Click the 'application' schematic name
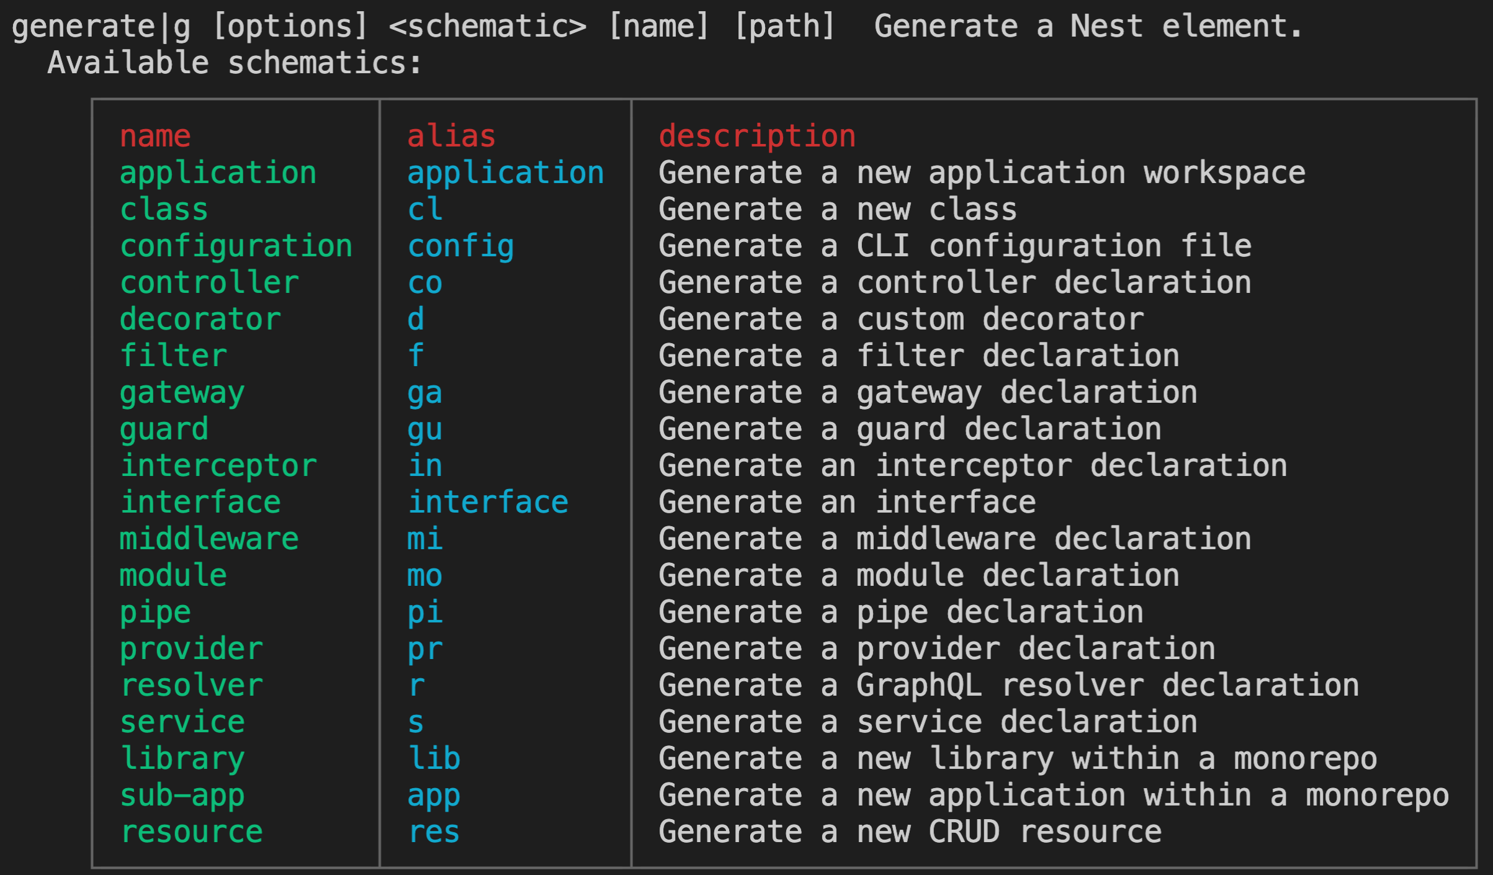The image size is (1493, 875). (x=218, y=173)
